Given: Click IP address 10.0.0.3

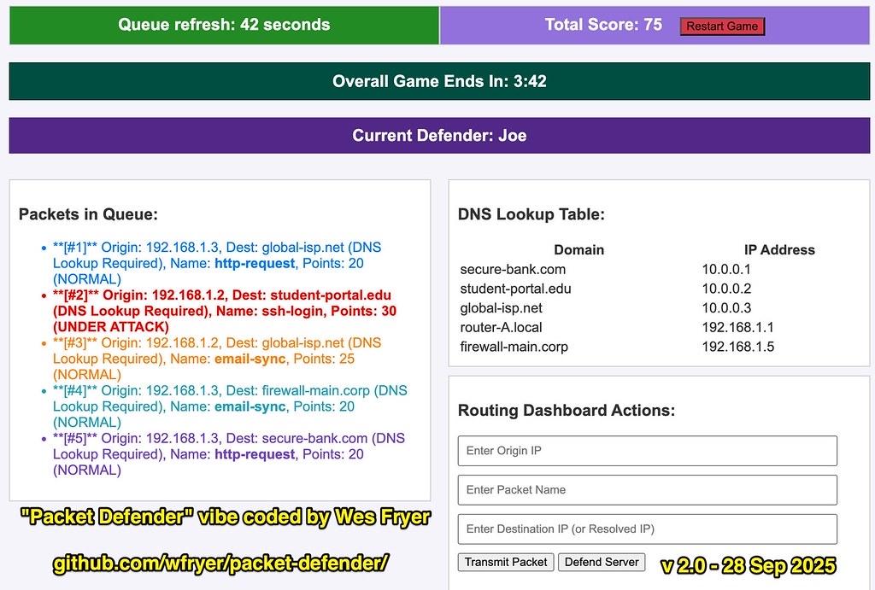Looking at the screenshot, I should pos(726,308).
